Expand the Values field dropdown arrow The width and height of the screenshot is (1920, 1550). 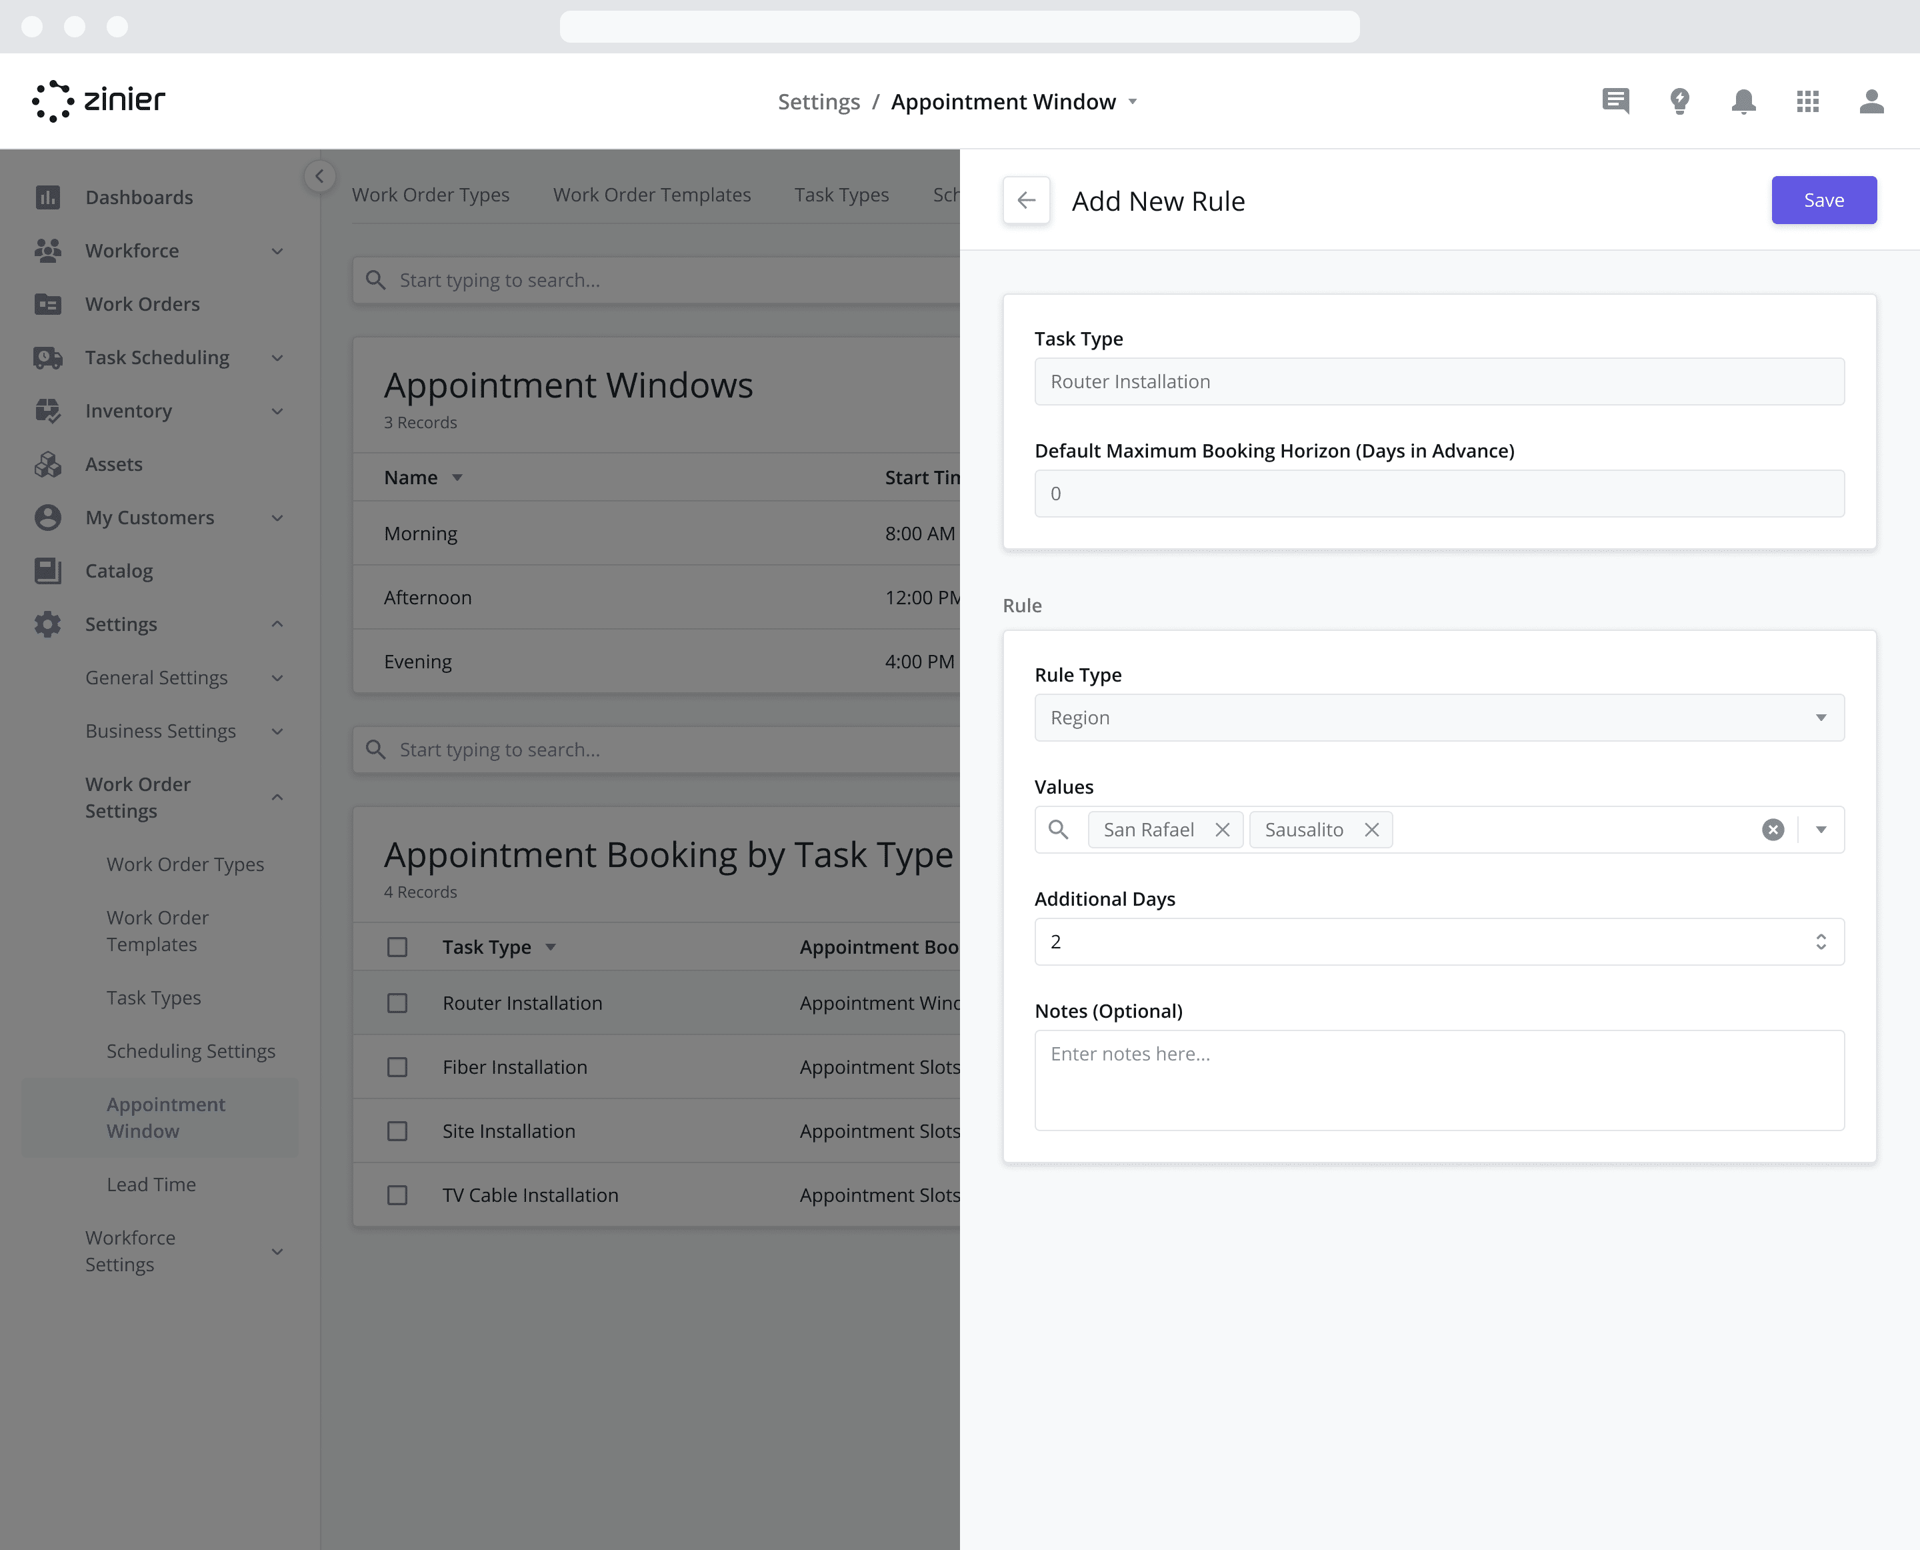tap(1821, 829)
